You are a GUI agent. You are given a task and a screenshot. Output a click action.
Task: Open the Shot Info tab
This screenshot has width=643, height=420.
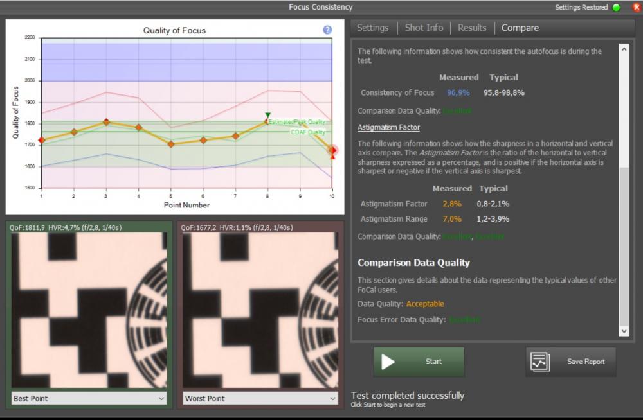coord(424,28)
